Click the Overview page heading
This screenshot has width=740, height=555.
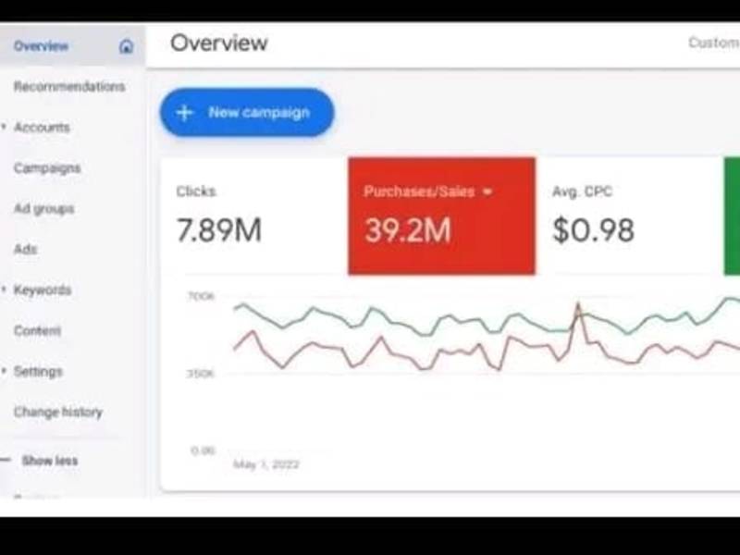[x=219, y=43]
